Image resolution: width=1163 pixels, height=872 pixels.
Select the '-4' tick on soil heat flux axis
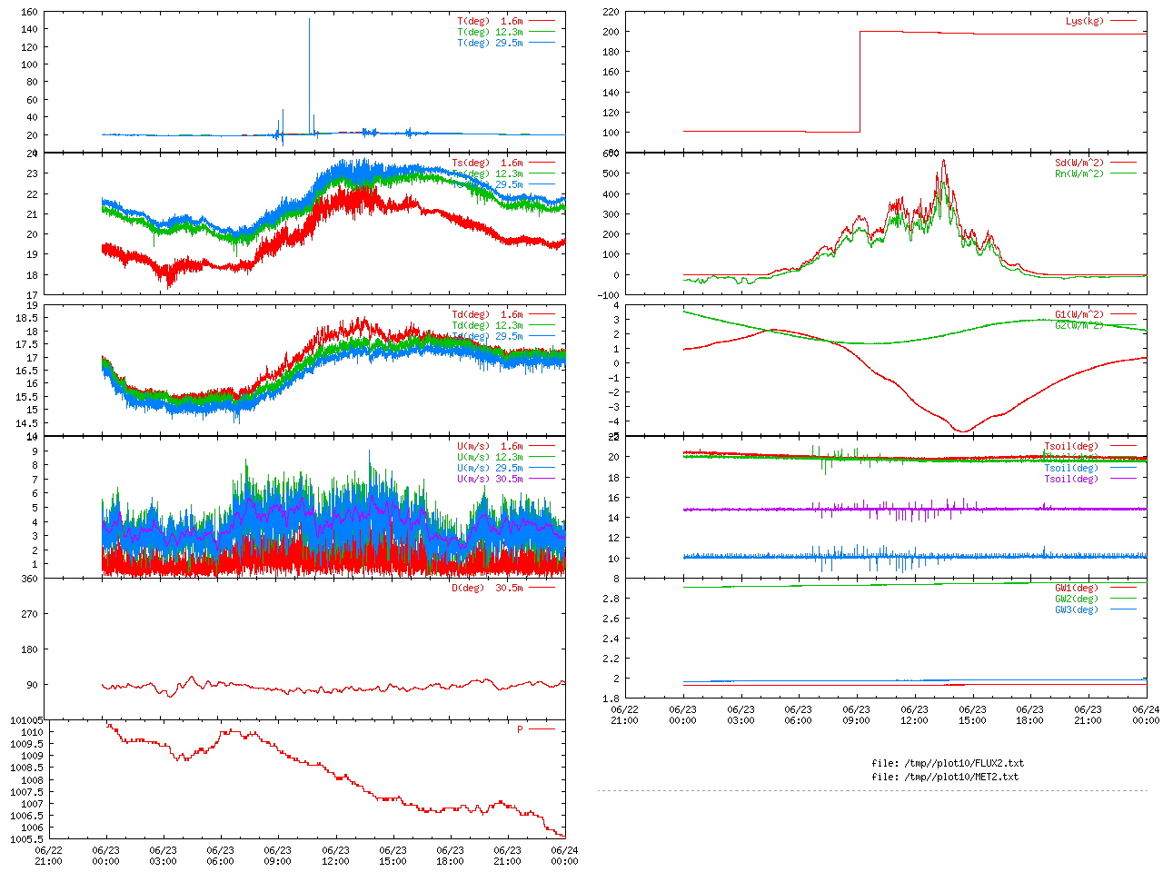point(614,421)
